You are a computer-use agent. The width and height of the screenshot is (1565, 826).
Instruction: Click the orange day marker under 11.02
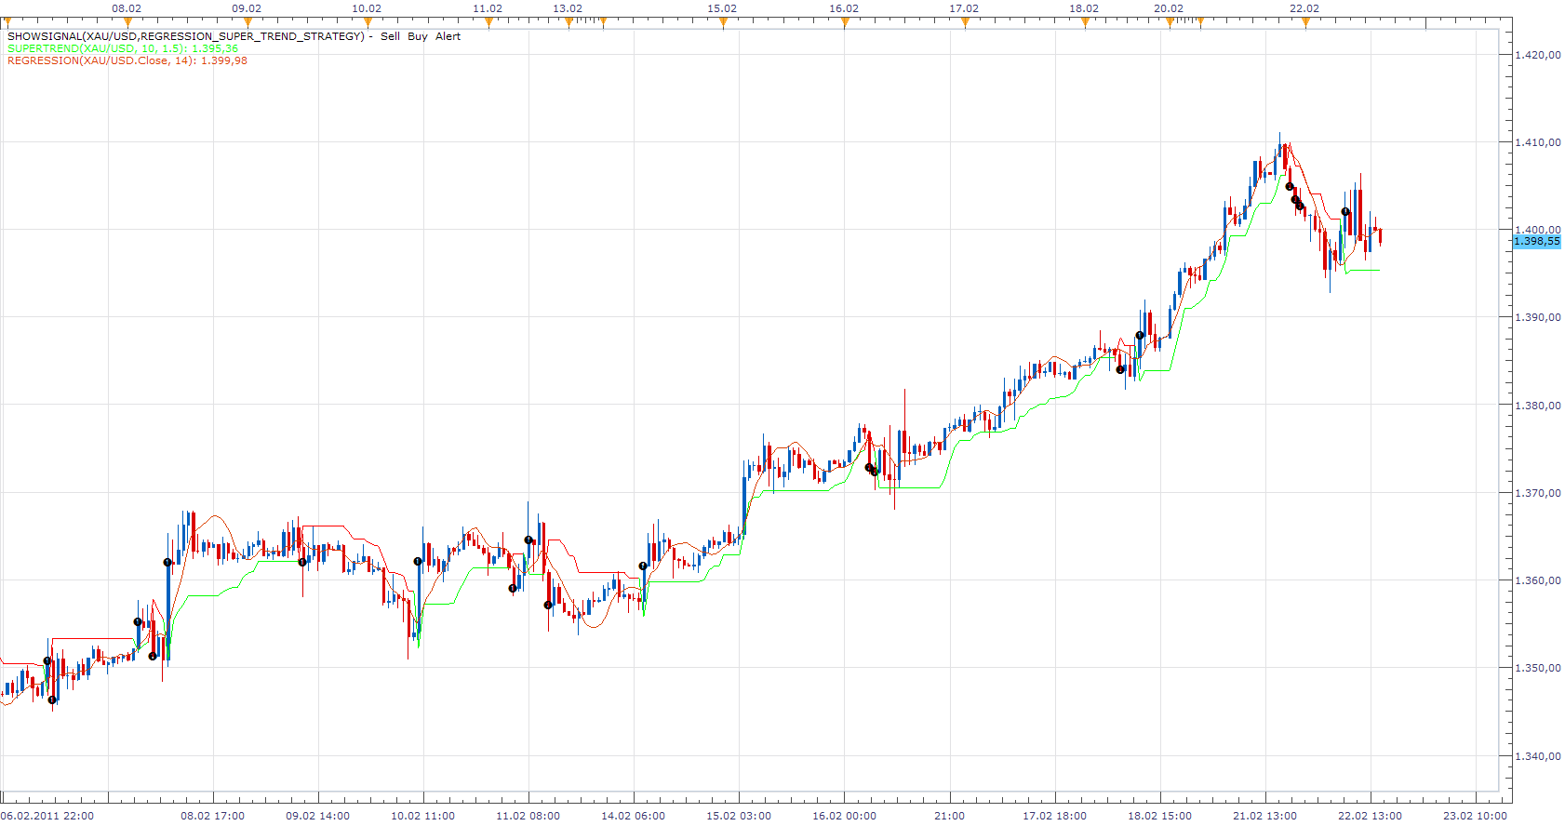[x=488, y=22]
